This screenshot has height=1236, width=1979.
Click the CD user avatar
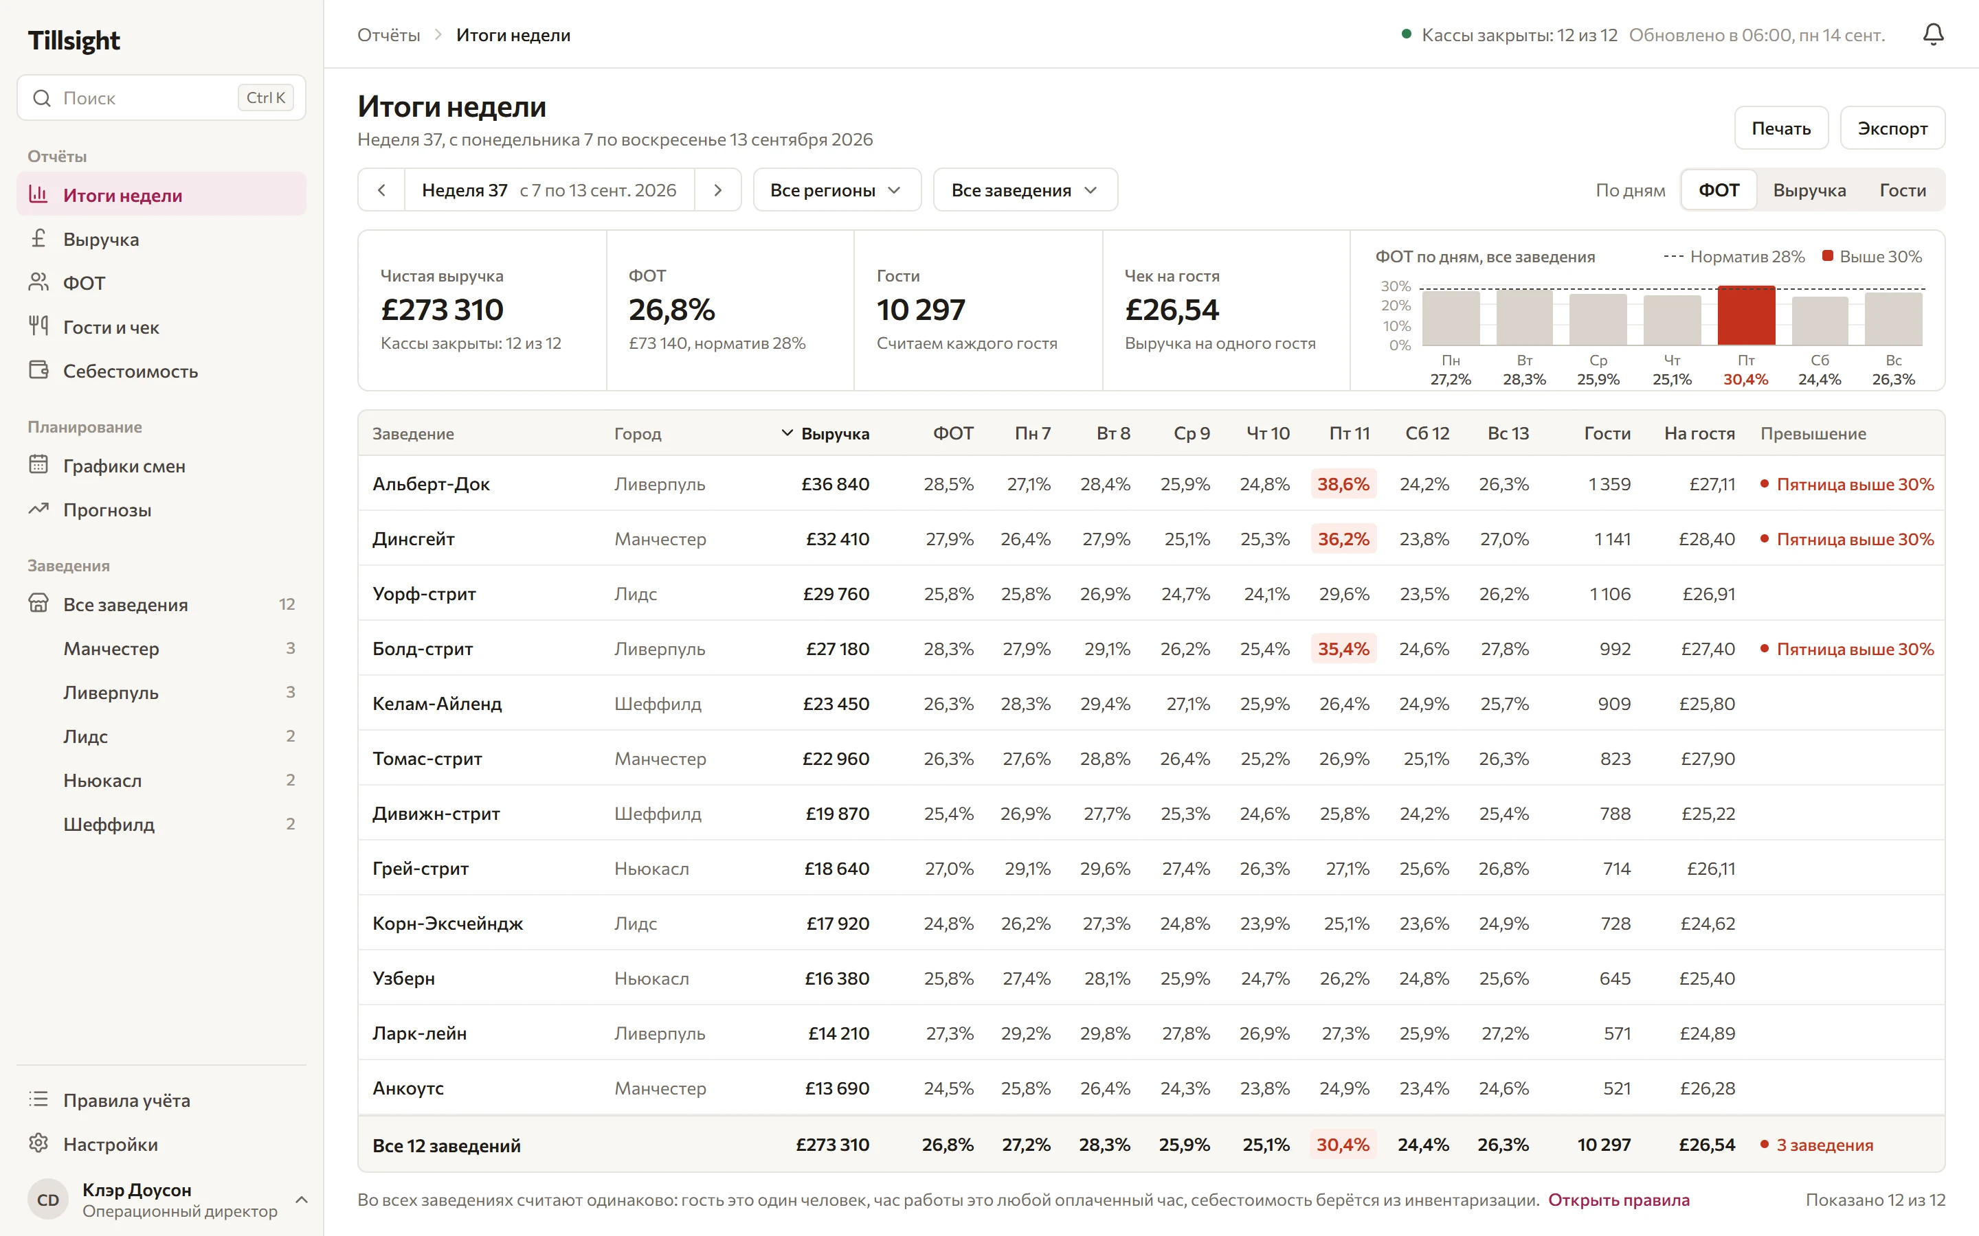(x=48, y=1200)
